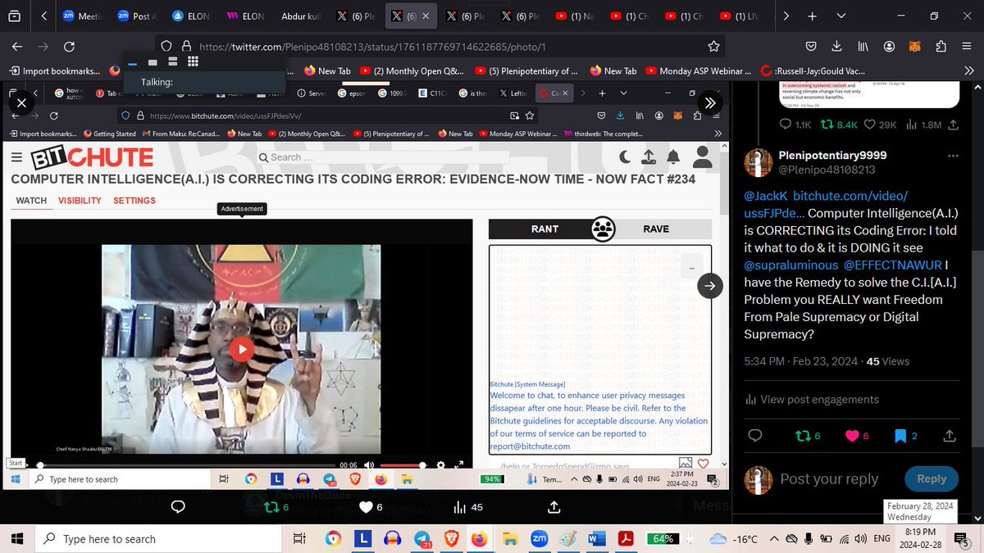Open the 'Import bookmarks...' bookmark

click(55, 71)
